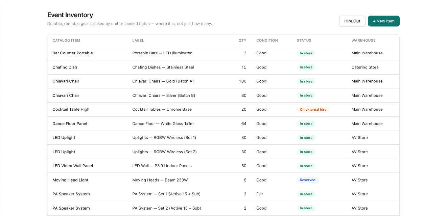Click In store badge for Chafing Dish
Image resolution: width=447 pixels, height=216 pixels.
(306, 67)
